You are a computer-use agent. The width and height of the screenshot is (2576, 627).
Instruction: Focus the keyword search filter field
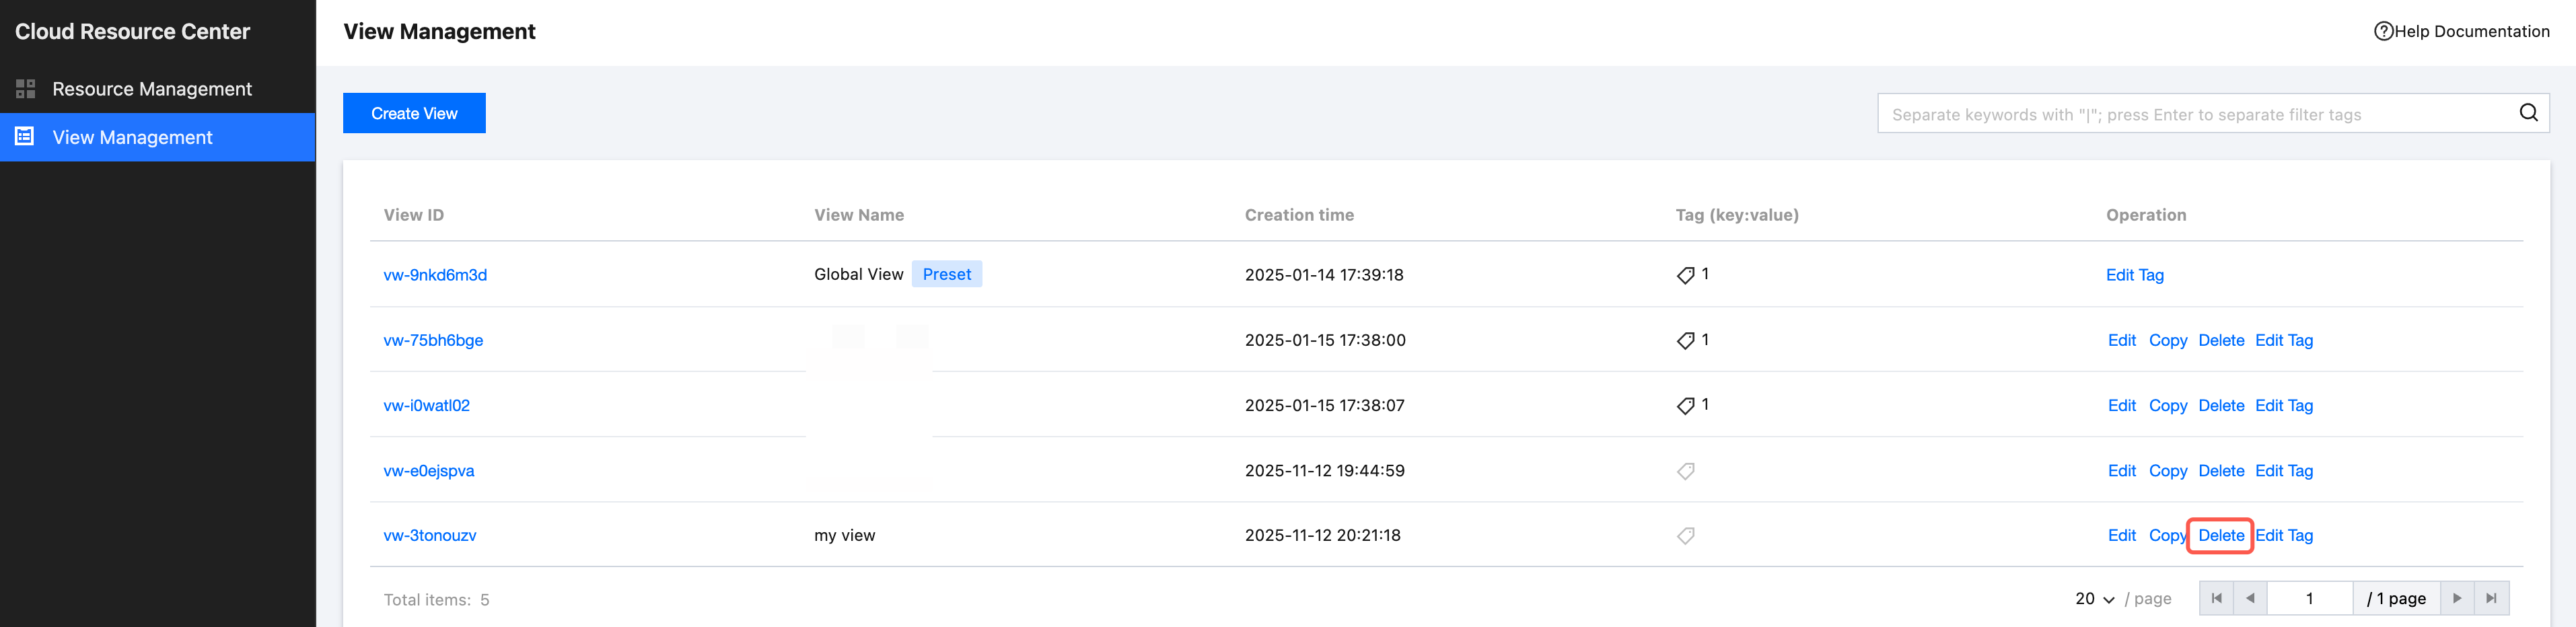point(2190,114)
